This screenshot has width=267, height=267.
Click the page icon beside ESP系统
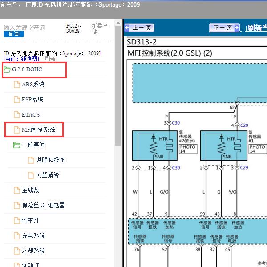point(17,100)
